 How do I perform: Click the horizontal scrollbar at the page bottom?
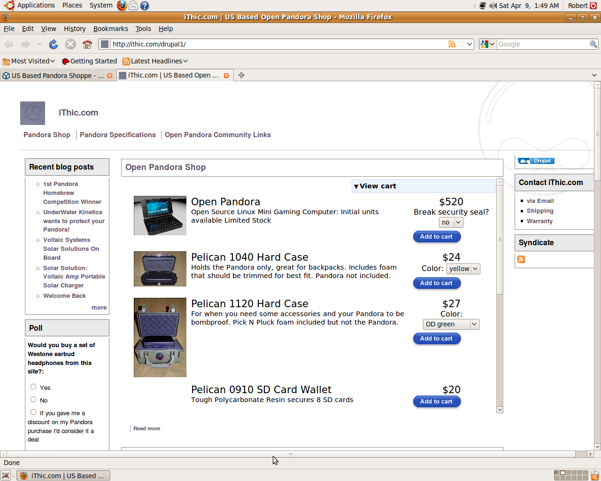[291, 454]
